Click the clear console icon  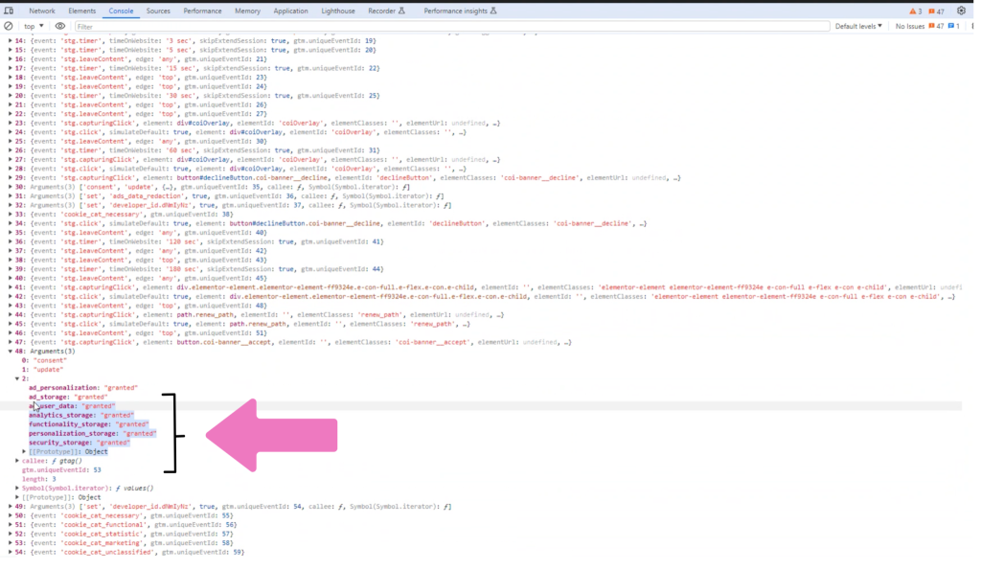coord(8,26)
